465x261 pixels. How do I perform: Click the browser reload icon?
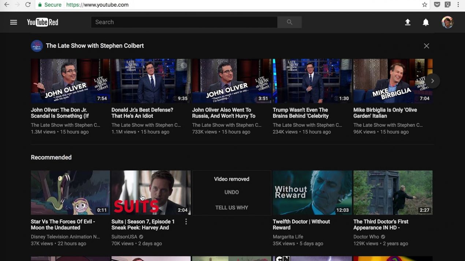coord(28,5)
